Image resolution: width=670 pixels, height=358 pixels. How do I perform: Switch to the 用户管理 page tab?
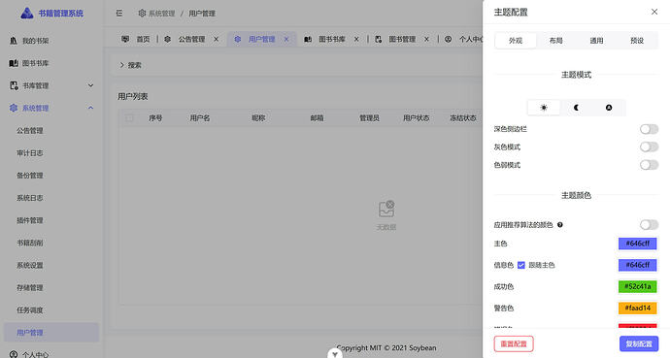pyautogui.click(x=261, y=39)
